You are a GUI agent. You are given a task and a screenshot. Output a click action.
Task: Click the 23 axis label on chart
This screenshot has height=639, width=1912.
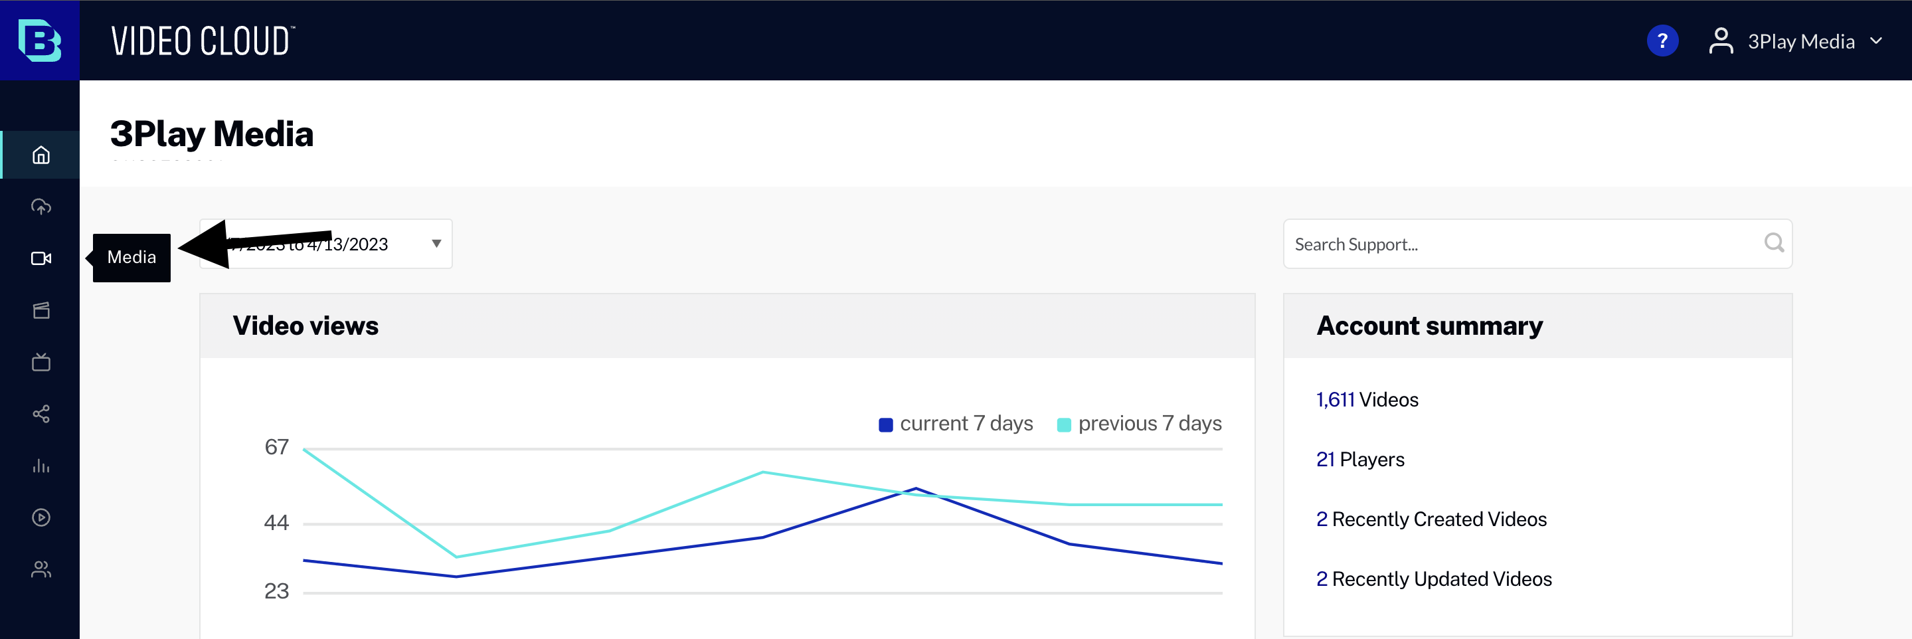(276, 591)
